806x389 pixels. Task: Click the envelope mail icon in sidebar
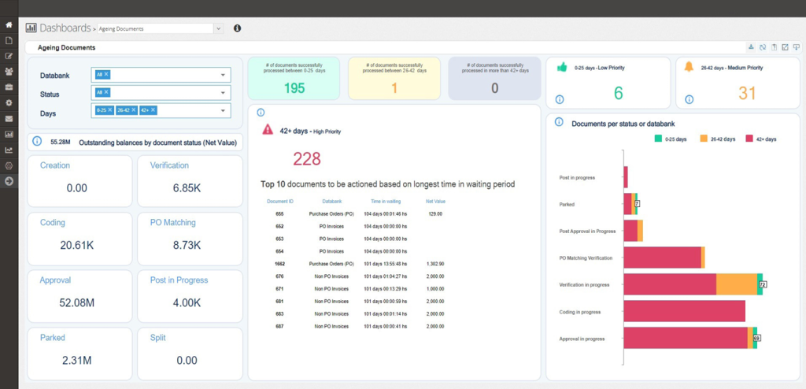tap(9, 119)
